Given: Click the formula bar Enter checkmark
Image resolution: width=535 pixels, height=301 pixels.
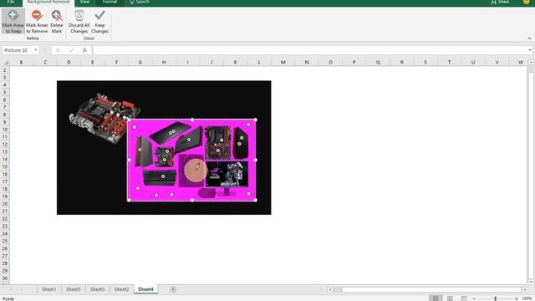Looking at the screenshot, I should (71, 50).
